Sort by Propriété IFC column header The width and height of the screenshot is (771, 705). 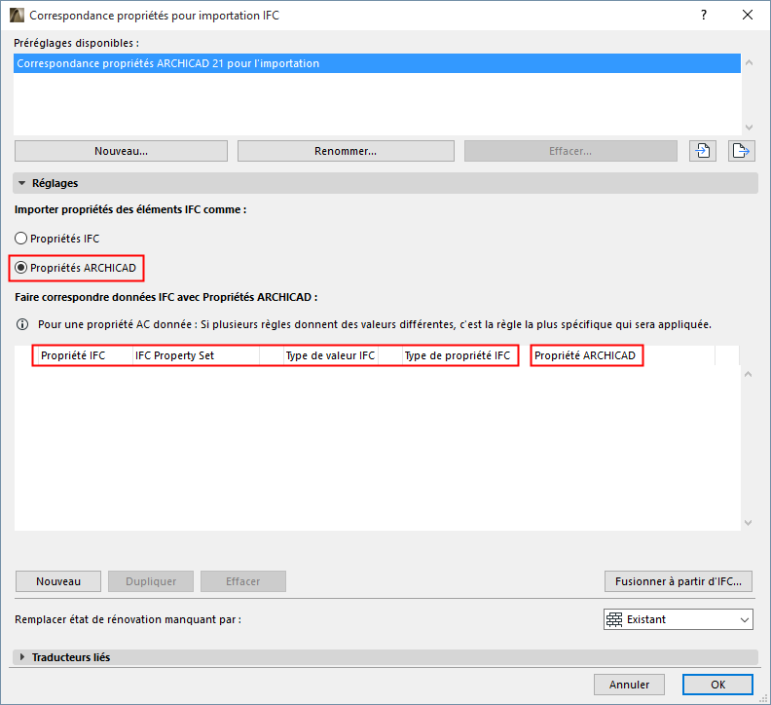pos(84,355)
